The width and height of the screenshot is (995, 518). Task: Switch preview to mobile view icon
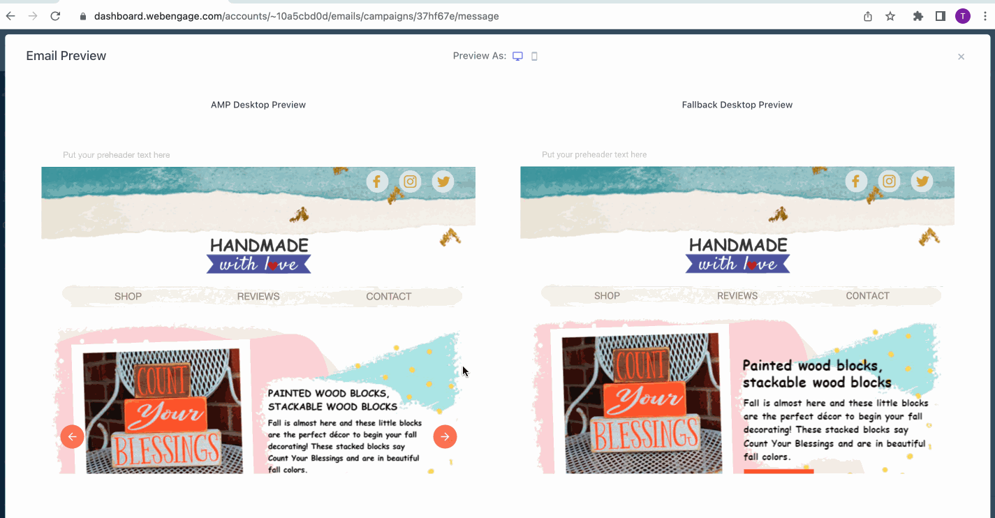(x=534, y=57)
